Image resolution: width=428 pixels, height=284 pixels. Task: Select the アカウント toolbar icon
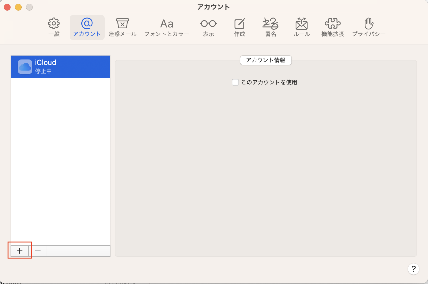point(87,27)
